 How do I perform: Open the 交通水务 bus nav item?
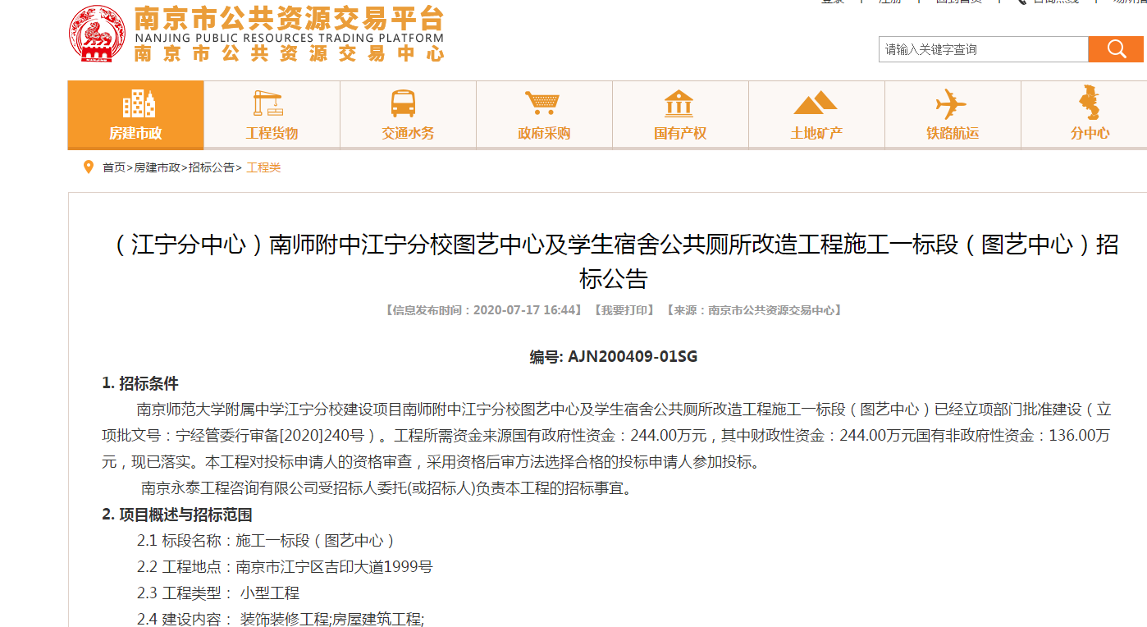pyautogui.click(x=408, y=114)
